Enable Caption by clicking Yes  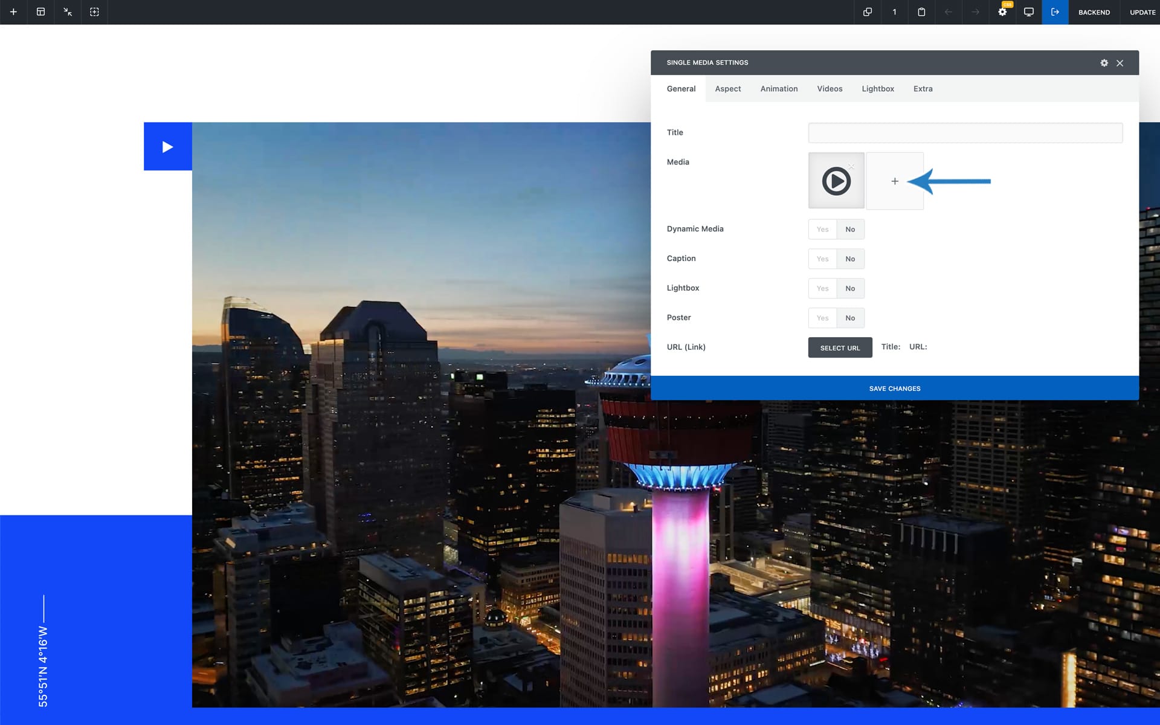click(822, 259)
